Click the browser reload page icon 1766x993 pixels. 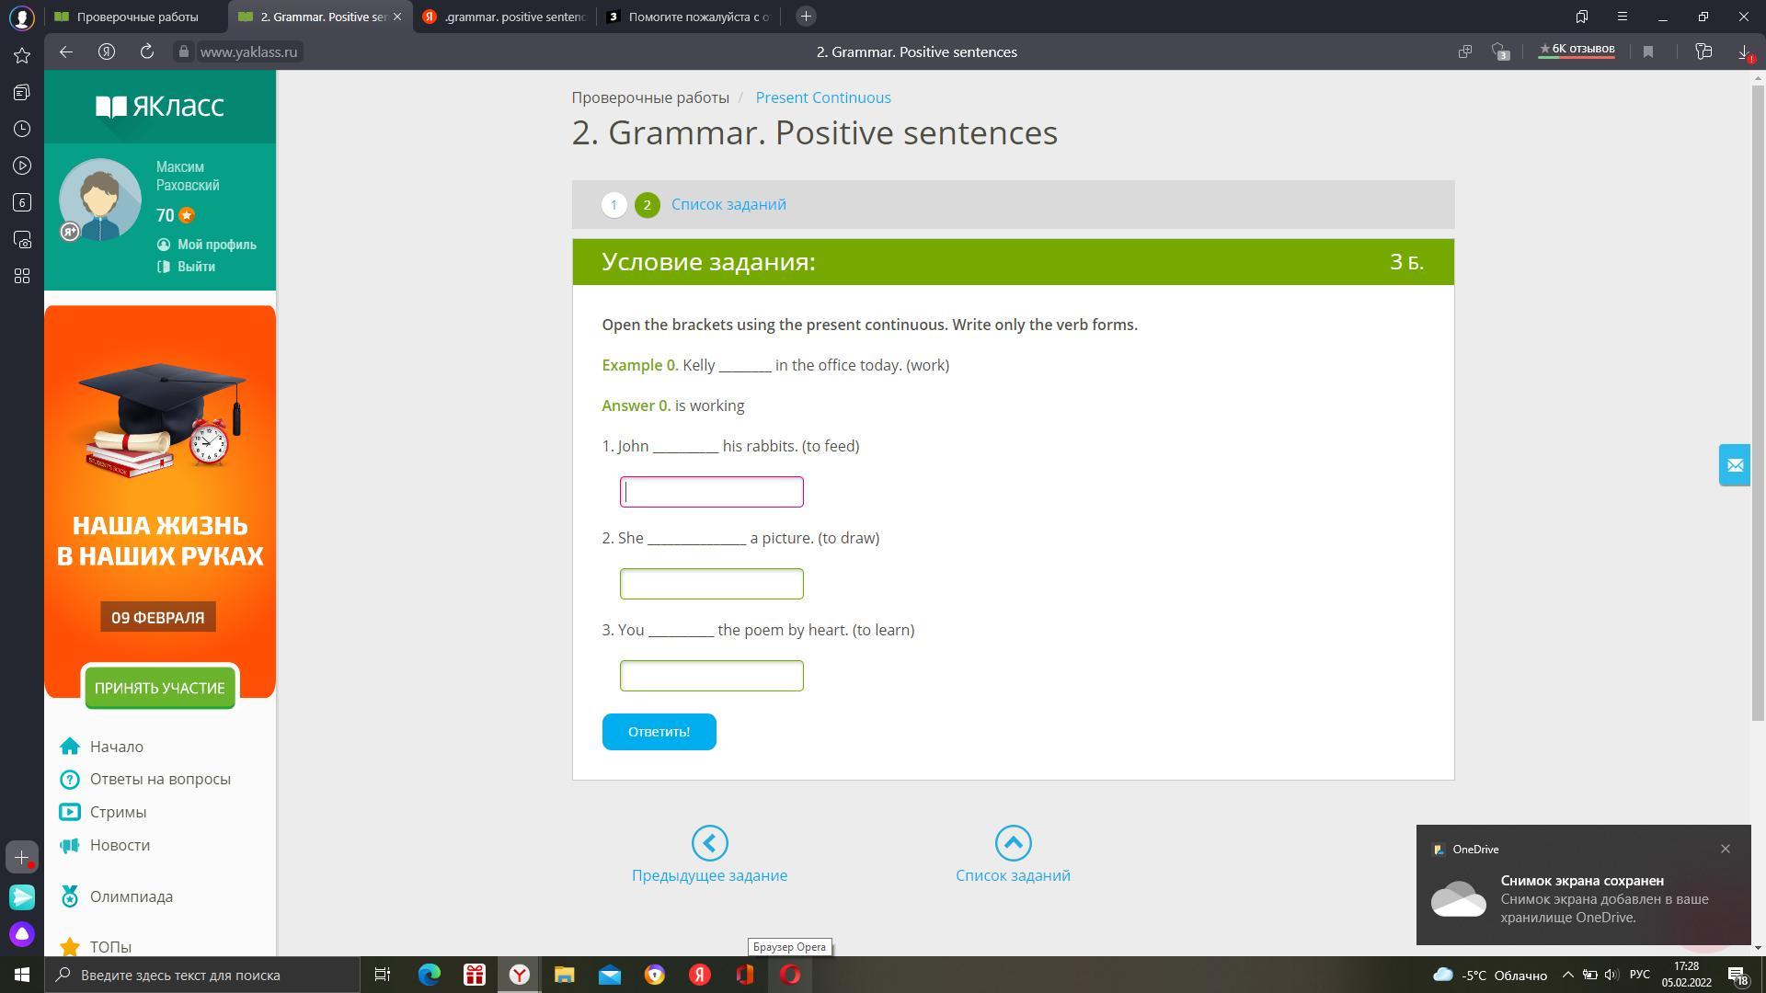[x=146, y=51]
